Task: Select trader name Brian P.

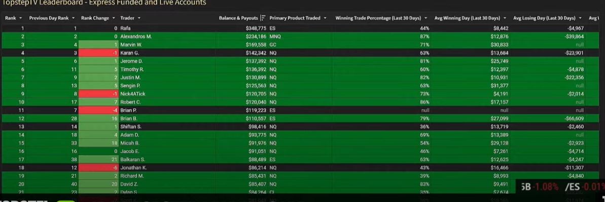Action: [x=129, y=110]
